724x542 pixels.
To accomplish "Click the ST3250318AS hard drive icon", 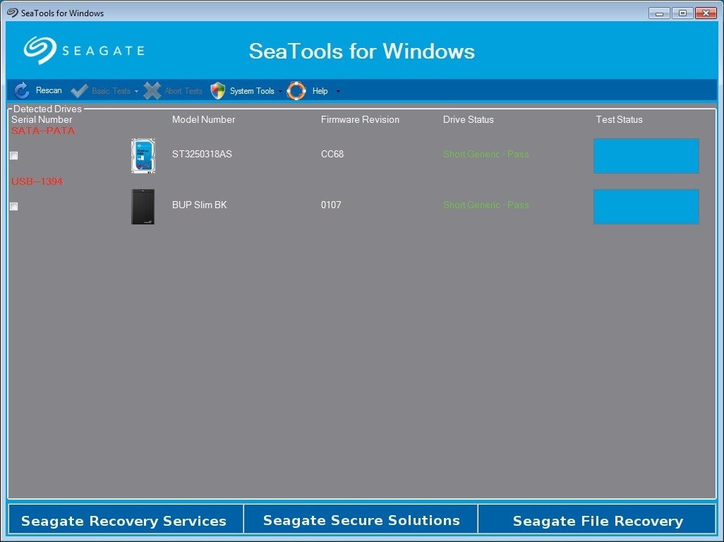I will click(x=143, y=155).
